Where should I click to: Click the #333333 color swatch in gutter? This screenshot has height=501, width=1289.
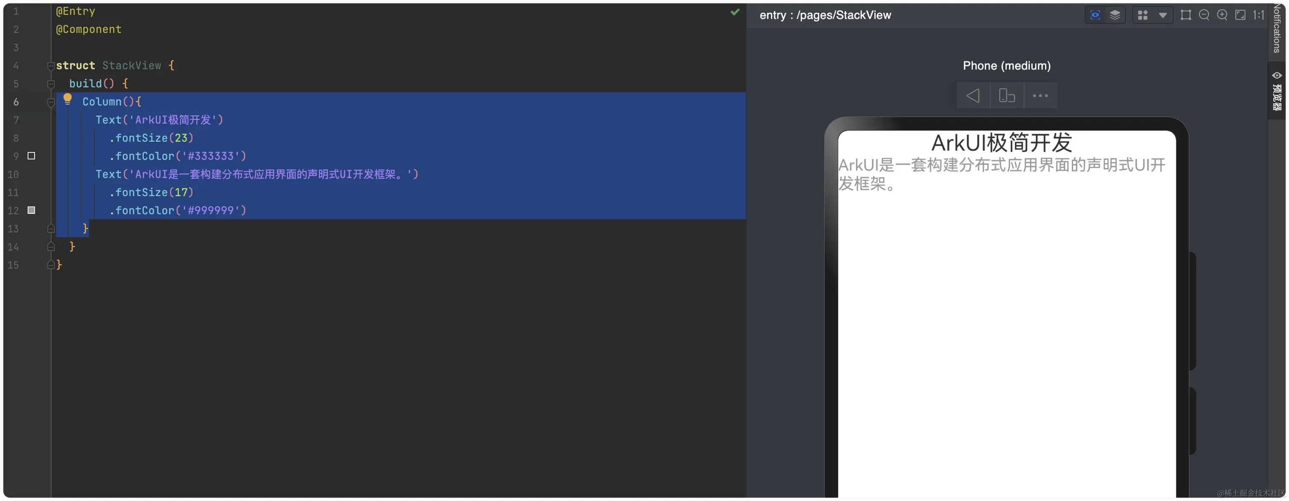pos(32,156)
